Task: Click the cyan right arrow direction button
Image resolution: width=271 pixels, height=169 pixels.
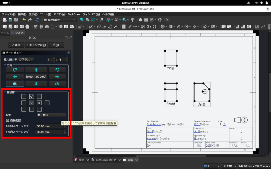Action: pyautogui.click(x=57, y=77)
